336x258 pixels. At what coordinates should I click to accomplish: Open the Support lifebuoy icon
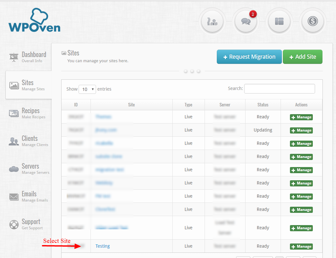click(x=14, y=224)
